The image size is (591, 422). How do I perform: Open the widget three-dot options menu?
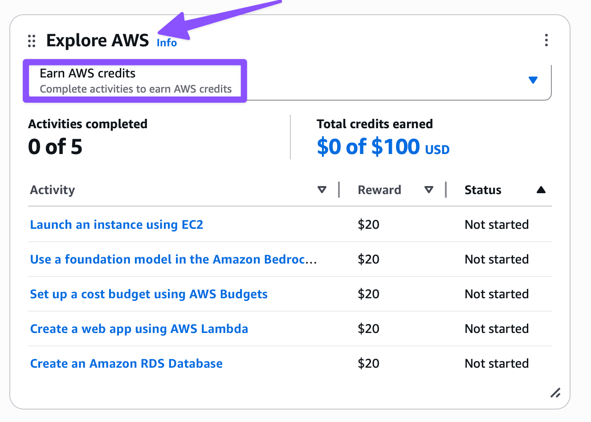pos(546,40)
